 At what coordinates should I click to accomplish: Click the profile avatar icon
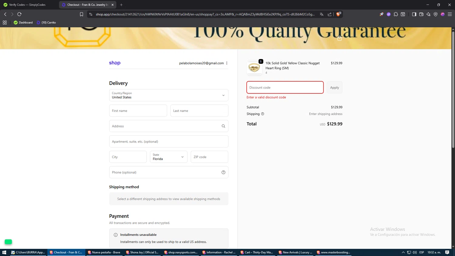pos(443,14)
